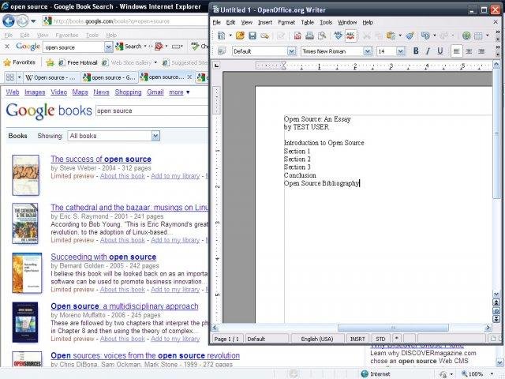
Task: Click Writer vertical scrollbar thumb
Action: coord(496,133)
